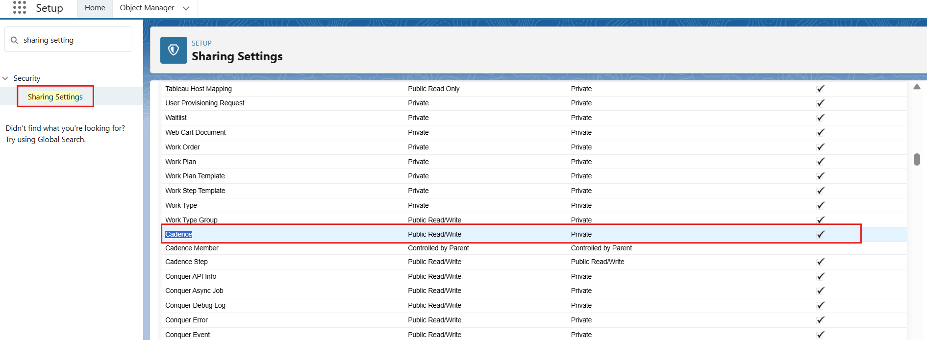The image size is (927, 340).
Task: Select the User Provisioning Request text
Action: pos(205,103)
